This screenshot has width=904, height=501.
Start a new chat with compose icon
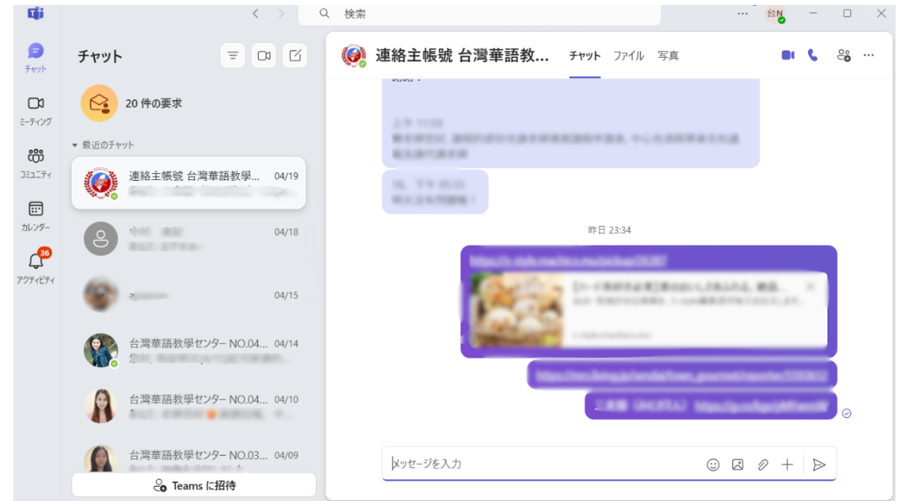[x=294, y=55]
